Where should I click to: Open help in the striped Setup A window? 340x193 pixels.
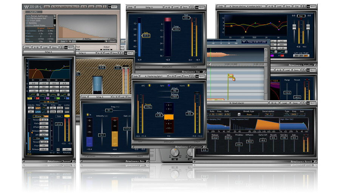pos(121,53)
